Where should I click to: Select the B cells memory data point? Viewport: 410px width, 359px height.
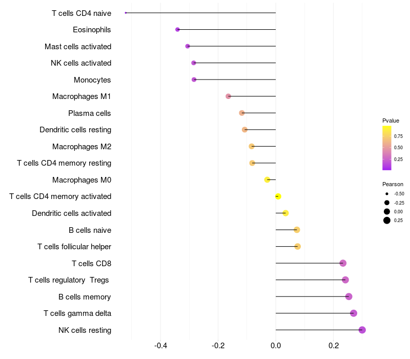pyautogui.click(x=348, y=296)
